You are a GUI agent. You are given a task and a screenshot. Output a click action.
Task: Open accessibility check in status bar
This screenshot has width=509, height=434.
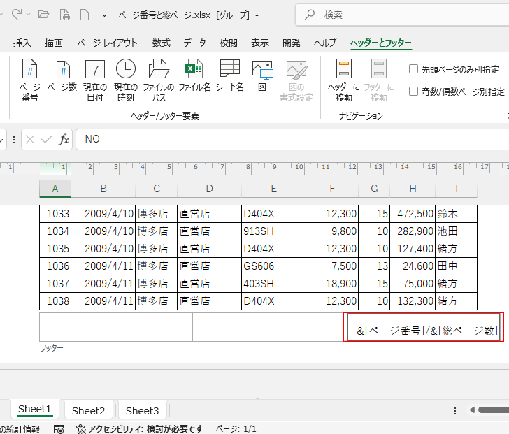[x=139, y=429]
